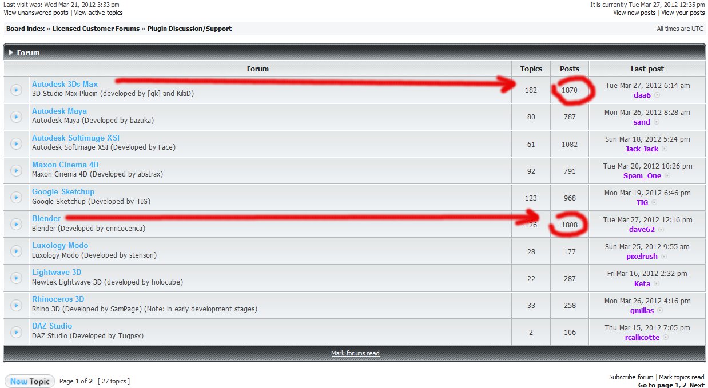
Task: Open the Autodesk Softimage XSI forum
Action: (x=75, y=138)
